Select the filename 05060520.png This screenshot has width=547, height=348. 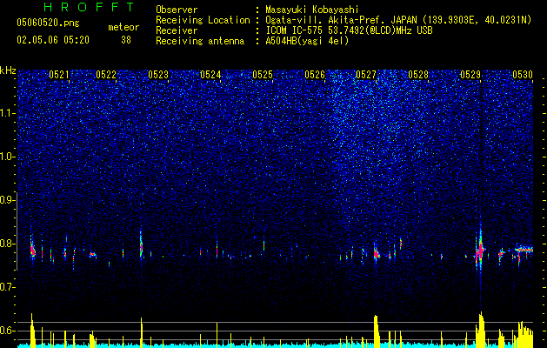pos(48,23)
